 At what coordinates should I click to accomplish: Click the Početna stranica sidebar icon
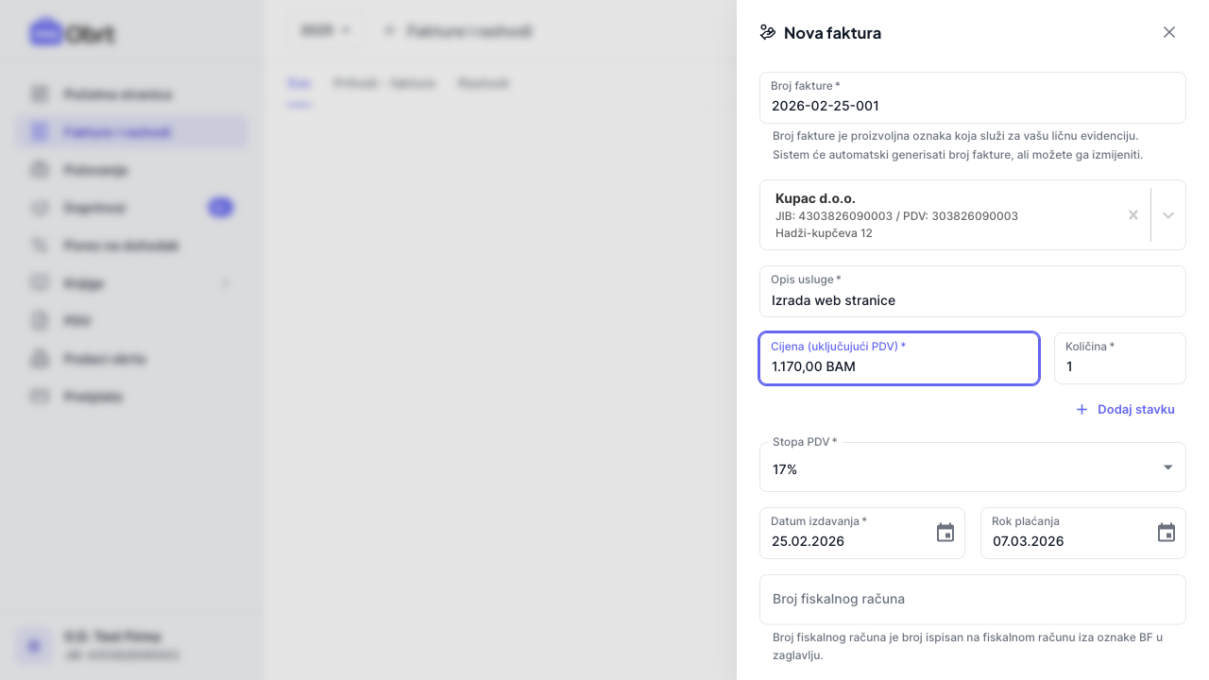[x=40, y=94]
